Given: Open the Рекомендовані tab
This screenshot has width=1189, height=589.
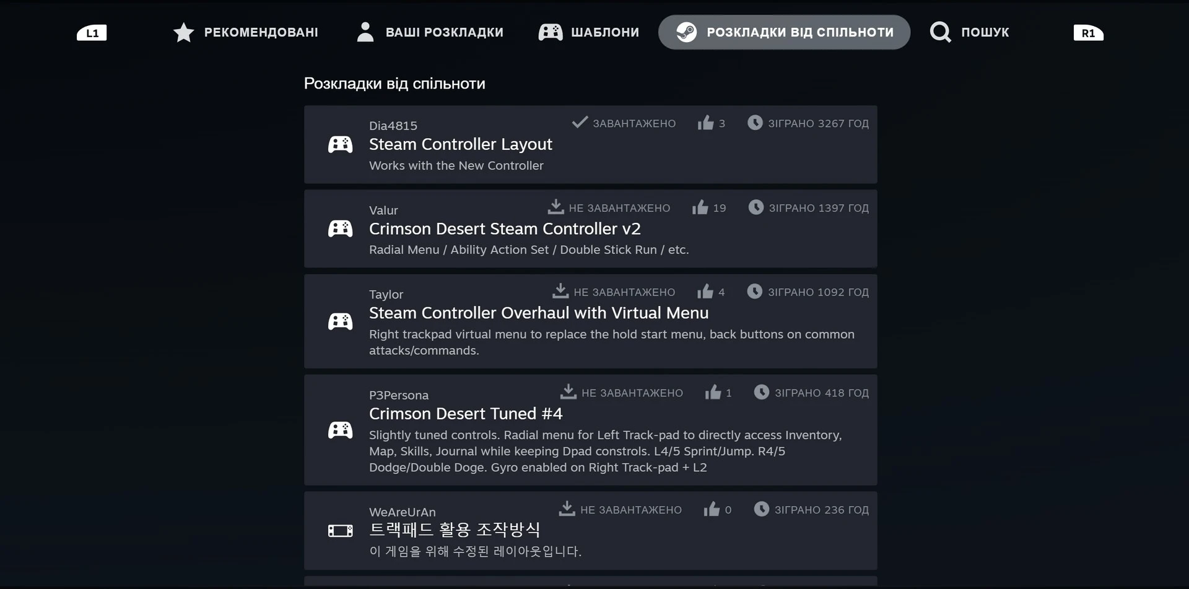Looking at the screenshot, I should click(245, 32).
